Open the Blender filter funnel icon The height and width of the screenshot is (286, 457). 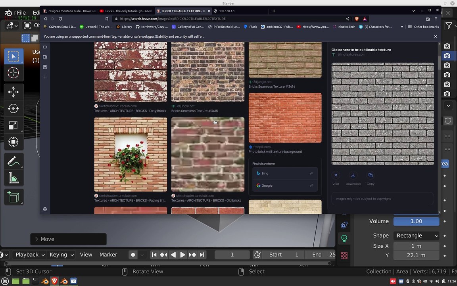[449, 25]
